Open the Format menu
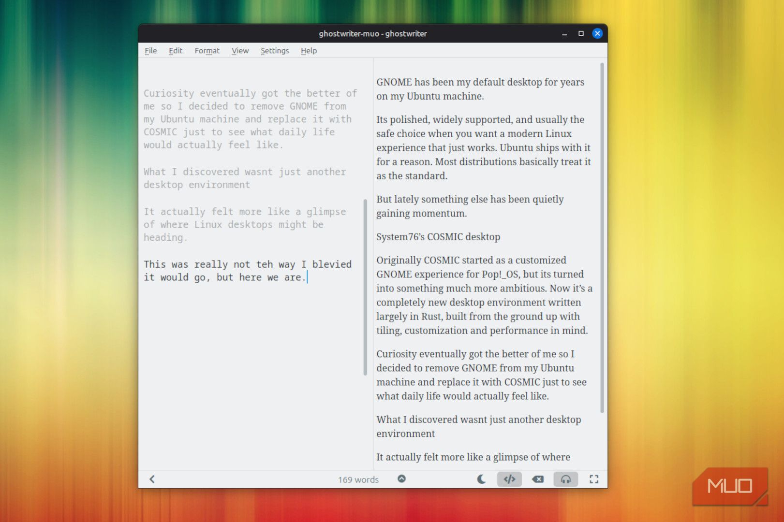The width and height of the screenshot is (784, 522). [207, 51]
